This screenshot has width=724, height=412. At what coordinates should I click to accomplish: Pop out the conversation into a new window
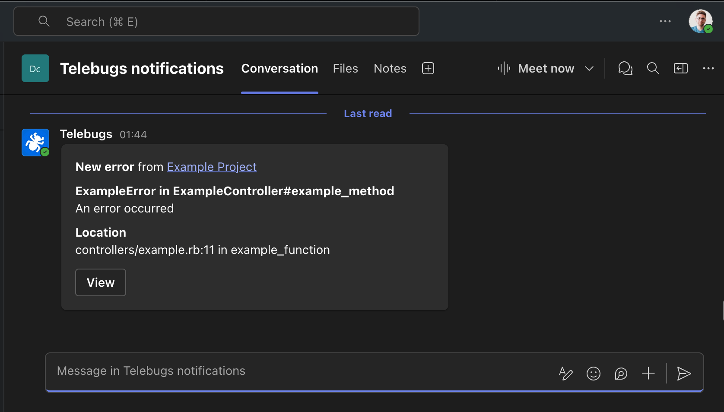[x=680, y=68]
